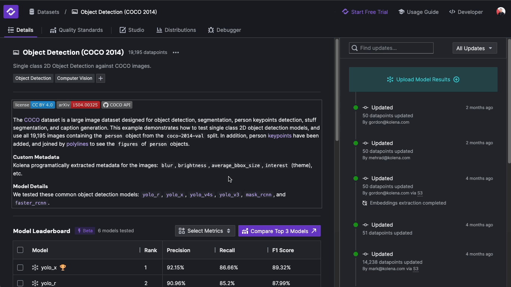Follow the keypoints hyperlink
Viewport: 511px width, 287px height.
[x=279, y=136]
